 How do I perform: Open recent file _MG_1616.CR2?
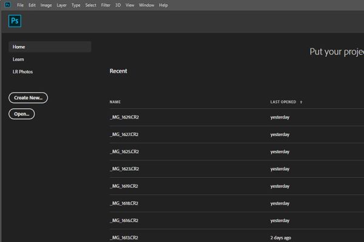(124, 220)
